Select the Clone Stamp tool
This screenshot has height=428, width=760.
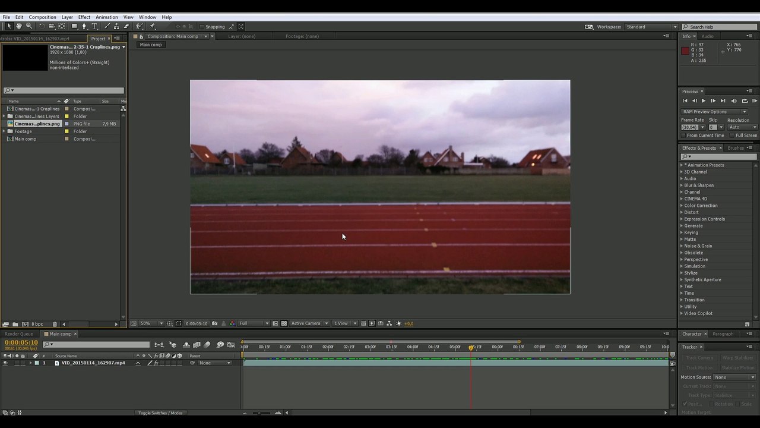tap(116, 26)
